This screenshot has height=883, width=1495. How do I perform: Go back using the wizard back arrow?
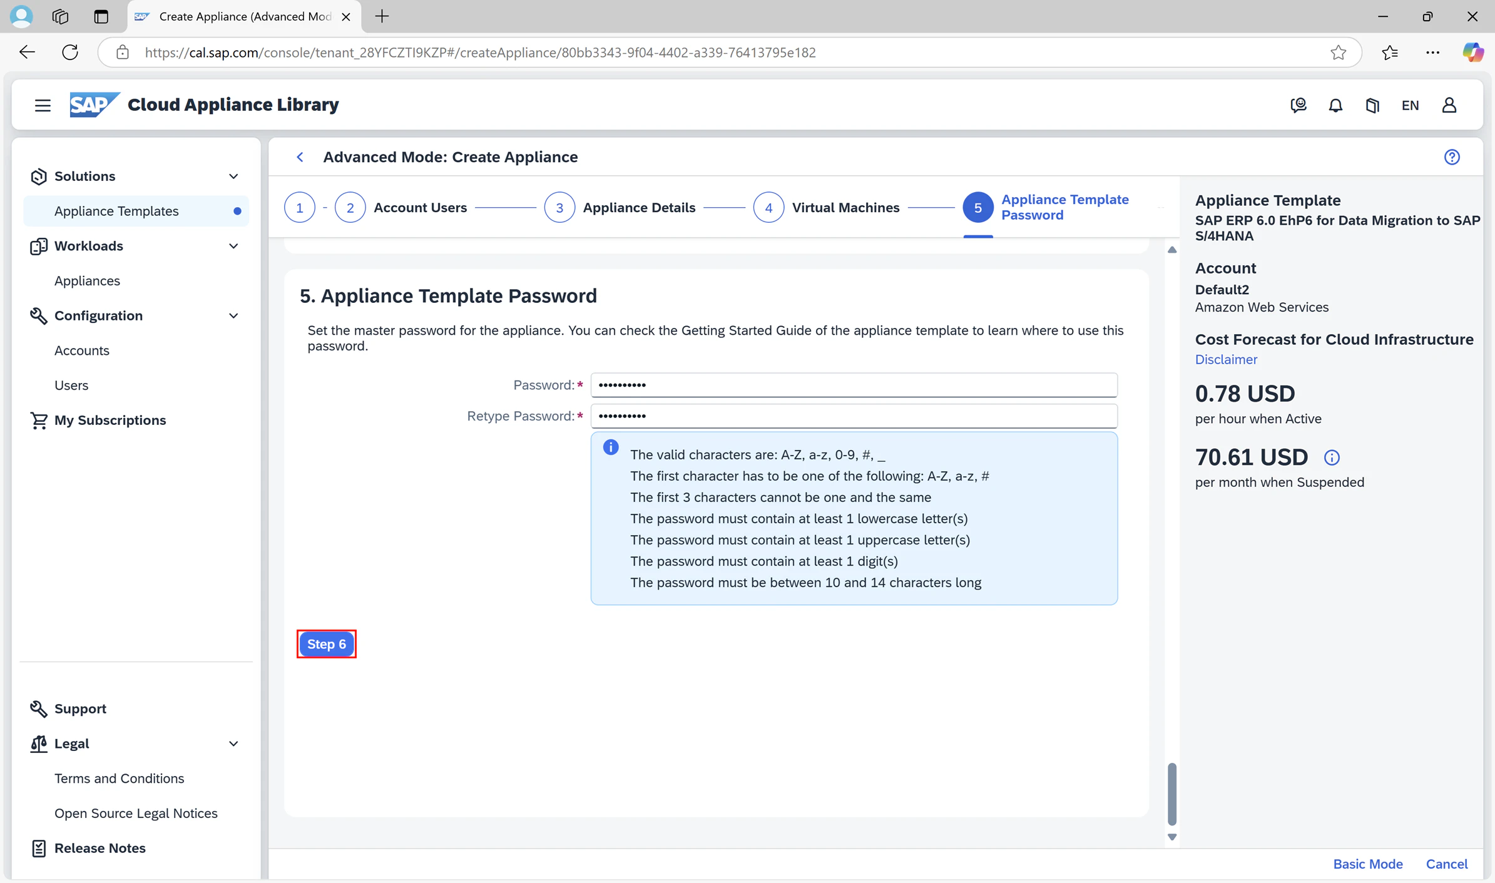click(x=300, y=157)
